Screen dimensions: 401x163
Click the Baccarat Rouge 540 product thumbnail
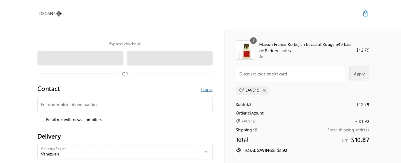[245, 50]
